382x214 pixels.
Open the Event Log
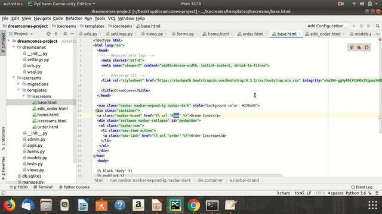coord(362,187)
